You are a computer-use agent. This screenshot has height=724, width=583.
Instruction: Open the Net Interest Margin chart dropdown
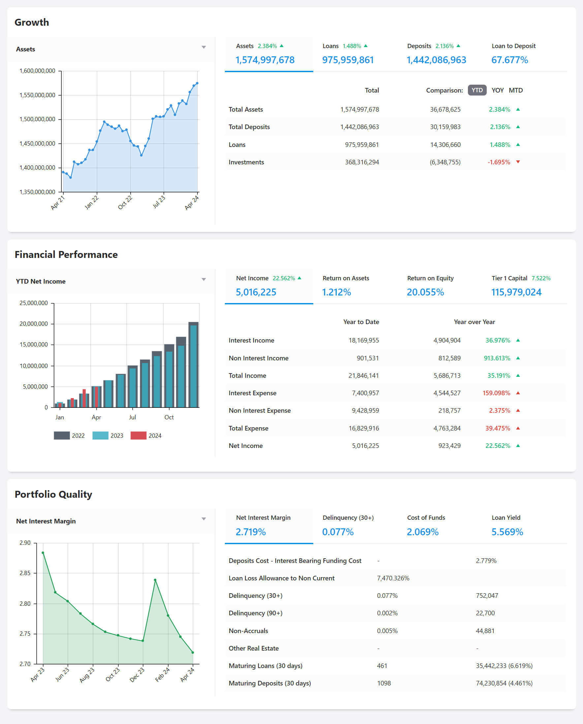click(203, 519)
